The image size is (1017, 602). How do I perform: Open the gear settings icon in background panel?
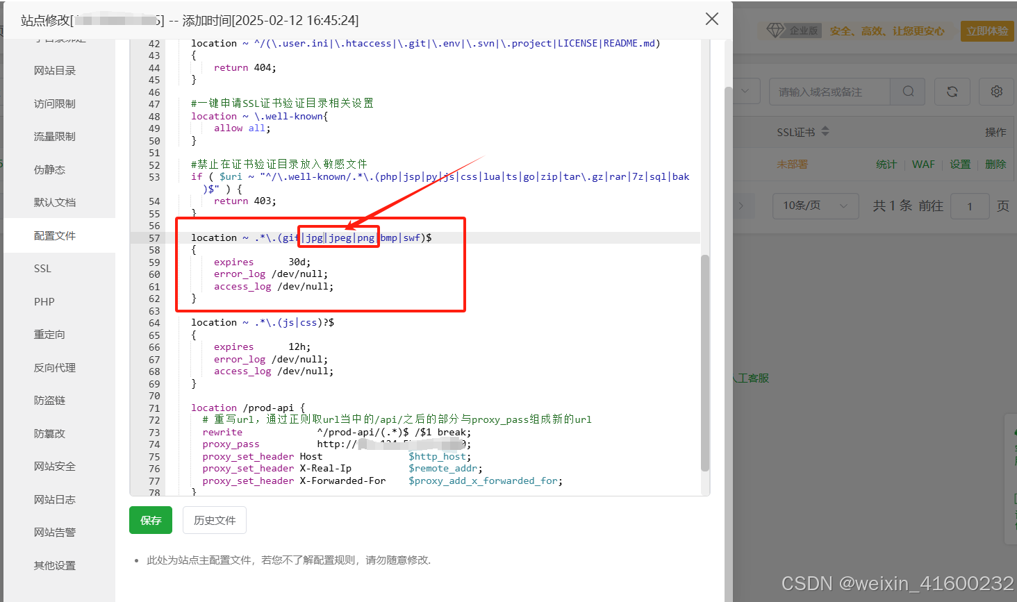click(x=997, y=92)
